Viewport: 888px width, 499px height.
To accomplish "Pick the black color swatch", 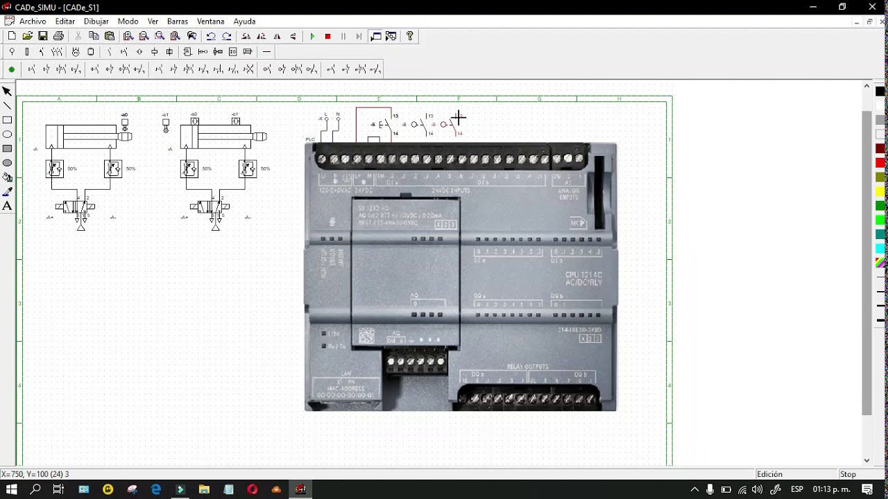I will tap(880, 91).
